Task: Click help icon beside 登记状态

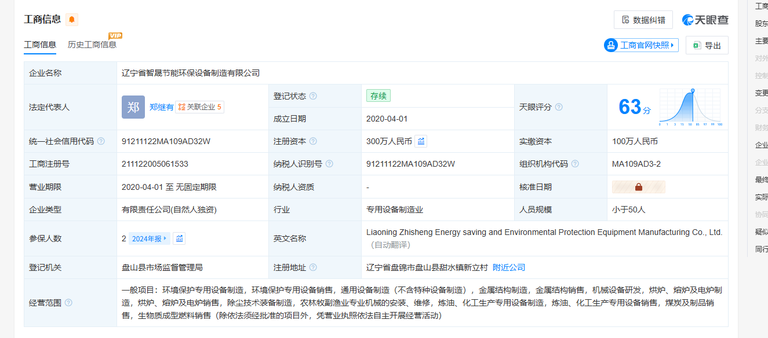Action: [313, 96]
